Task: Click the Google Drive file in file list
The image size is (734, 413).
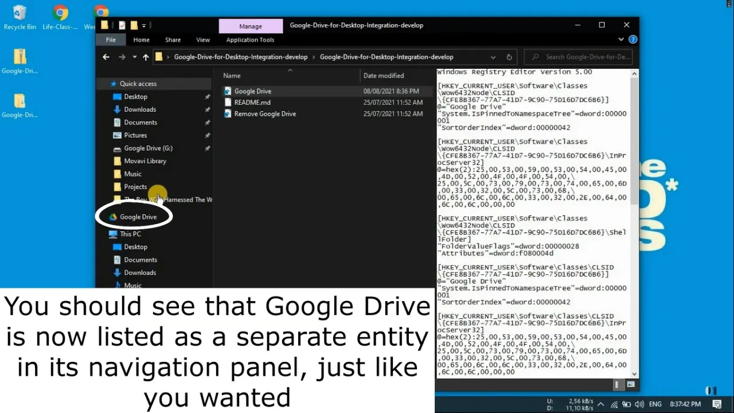Action: (252, 91)
